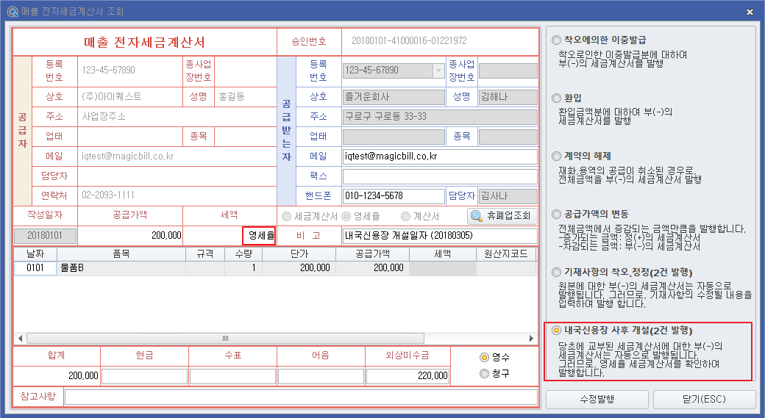
Task: Click the 날짜 cell 0101 in grid
Action: [35, 268]
